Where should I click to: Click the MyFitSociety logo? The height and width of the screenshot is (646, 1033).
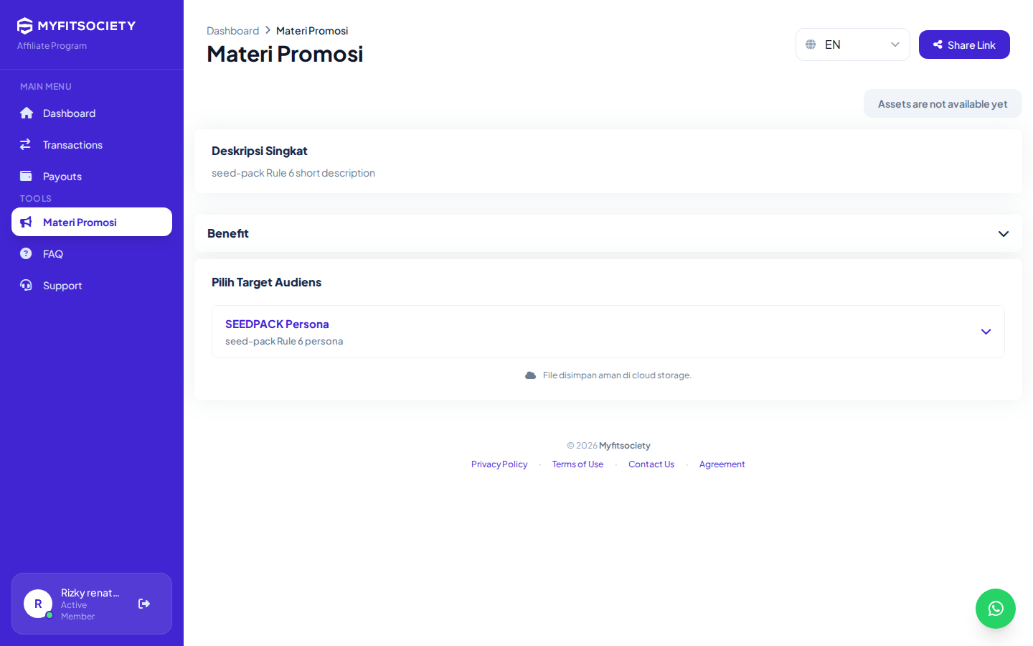point(76,26)
